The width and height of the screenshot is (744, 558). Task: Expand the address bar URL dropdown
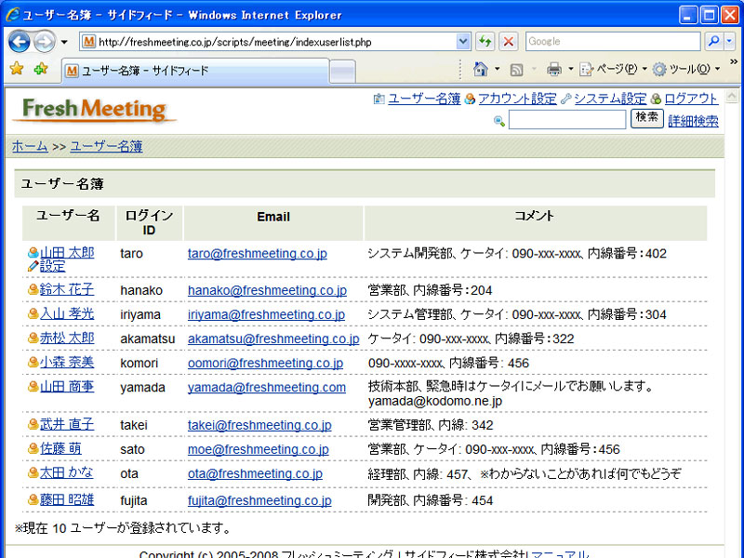click(x=463, y=42)
